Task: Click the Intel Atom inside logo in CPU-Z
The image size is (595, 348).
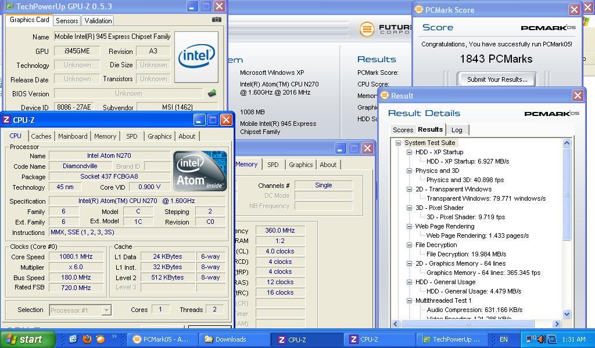Action: point(200,171)
